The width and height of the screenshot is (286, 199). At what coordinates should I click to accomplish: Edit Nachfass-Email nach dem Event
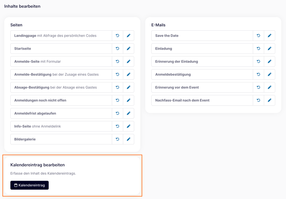(x=269, y=100)
